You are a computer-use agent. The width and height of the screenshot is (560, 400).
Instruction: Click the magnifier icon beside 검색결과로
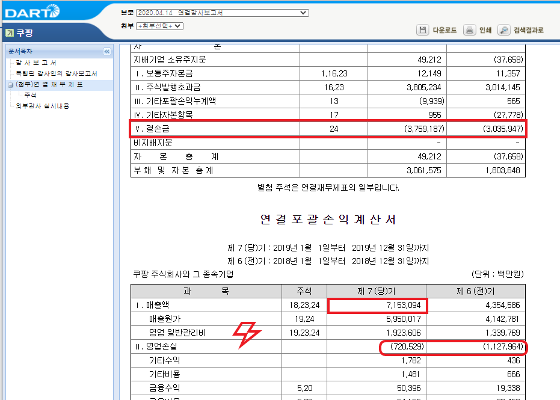coord(504,30)
